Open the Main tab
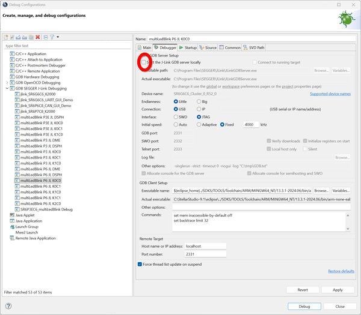Image resolution: width=361 pixels, height=315 pixels. [144, 47]
